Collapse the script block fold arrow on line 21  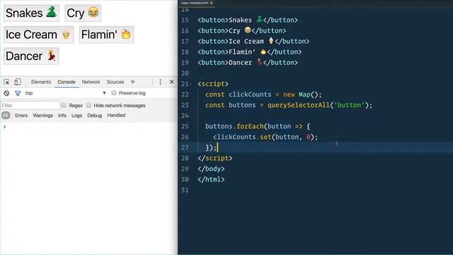(191, 84)
